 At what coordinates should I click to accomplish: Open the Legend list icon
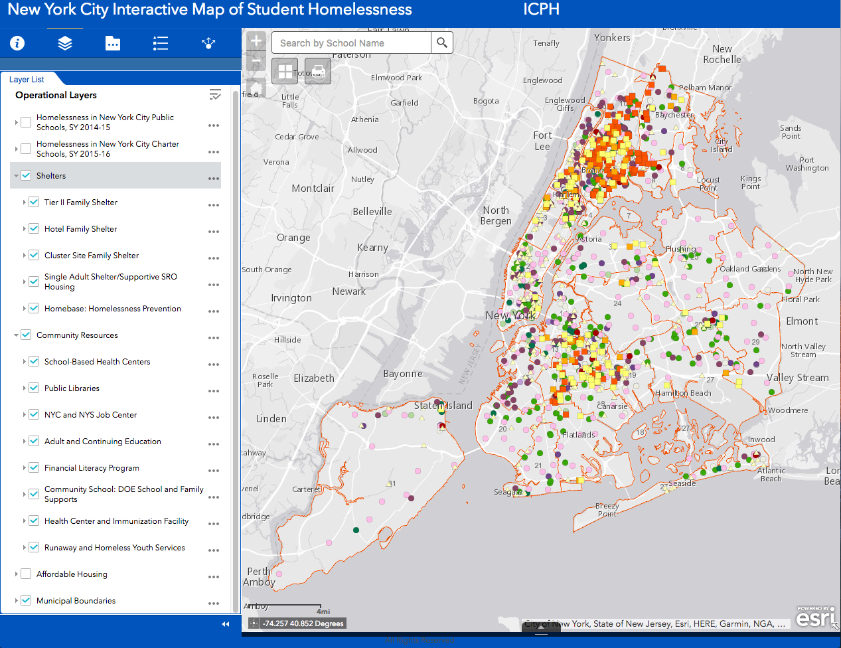161,43
